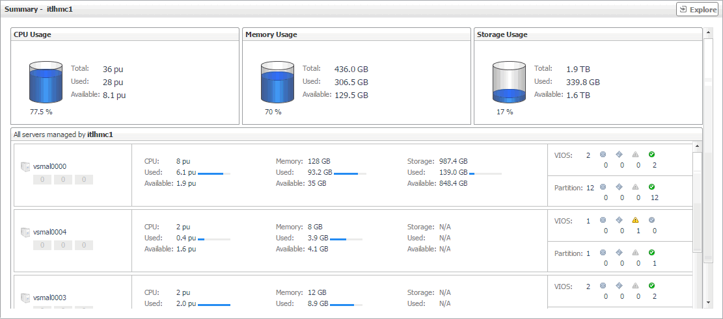Screen dimensions: 723x319
Task: Click the vsmal0003 server icon
Action: 25,298
